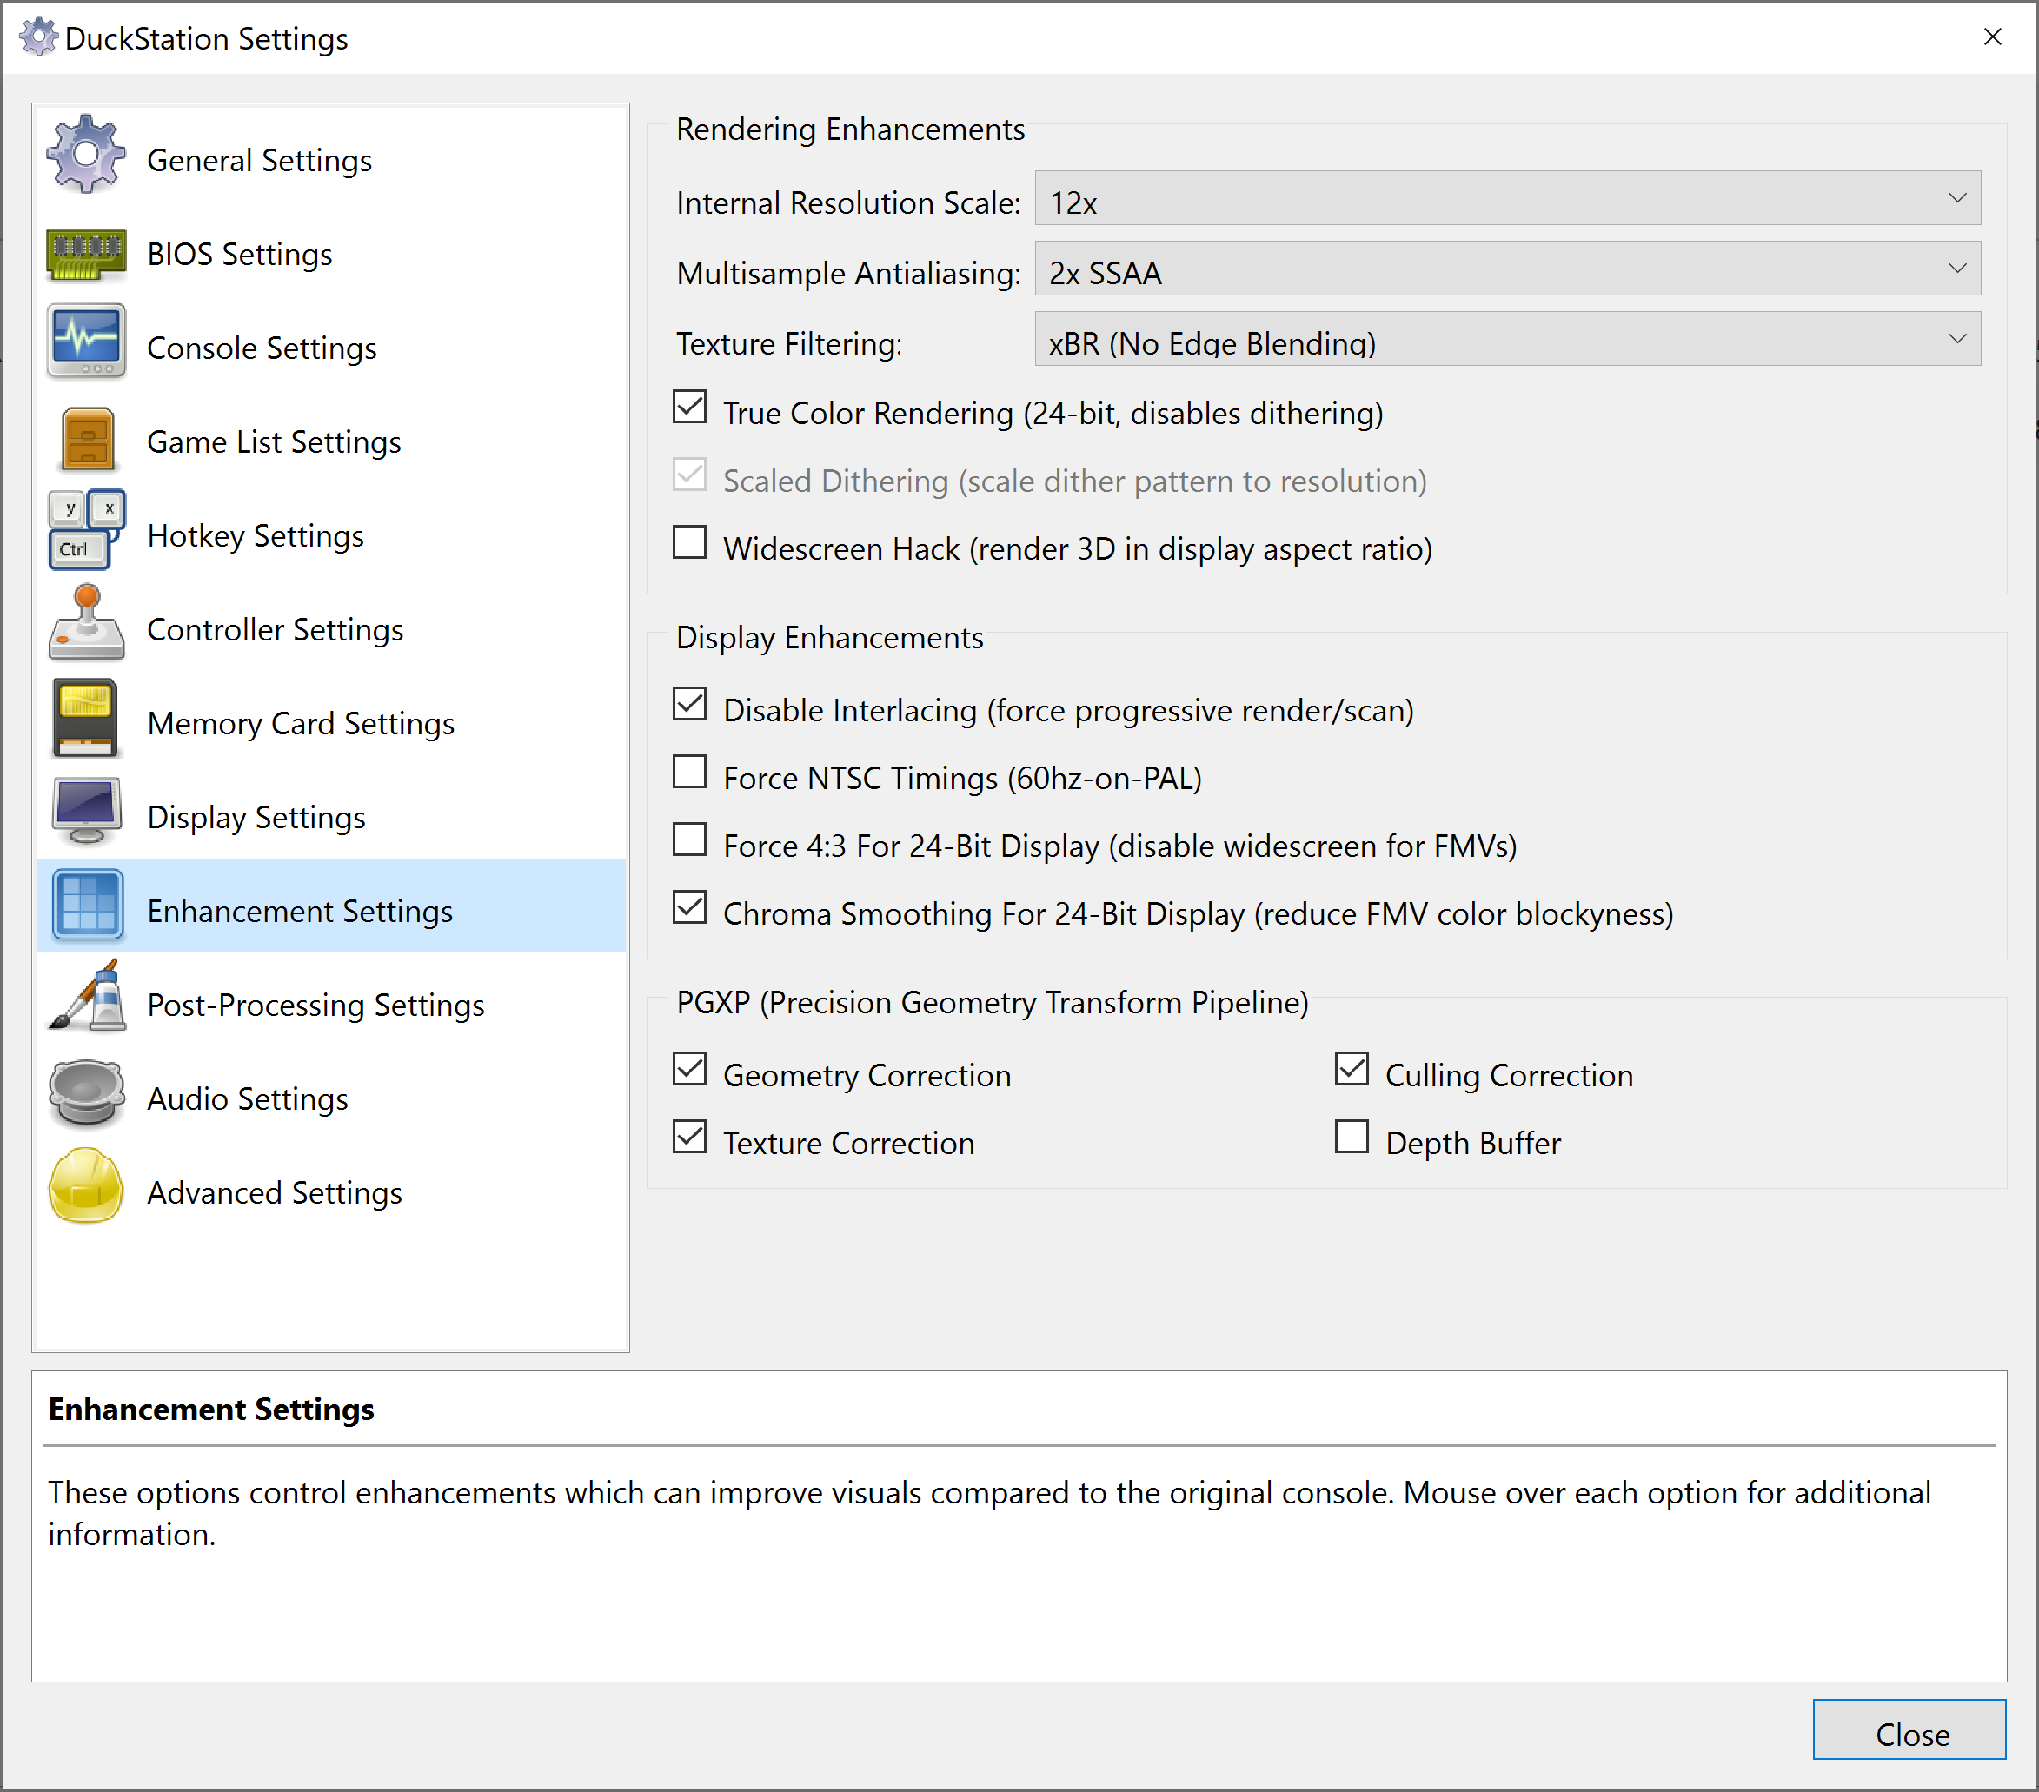The height and width of the screenshot is (1792, 2039).
Task: Select Display Settings label
Action: click(256, 817)
